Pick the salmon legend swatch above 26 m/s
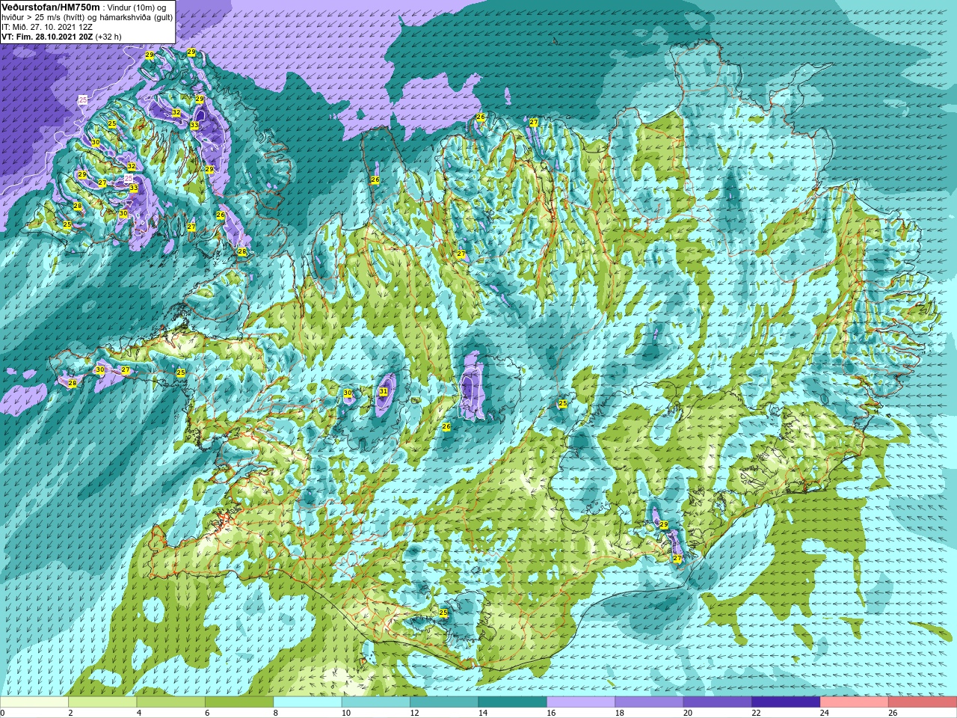The height and width of the screenshot is (718, 957). click(x=923, y=702)
